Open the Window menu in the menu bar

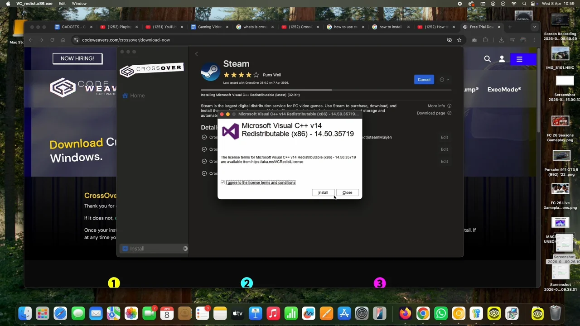[x=79, y=4]
